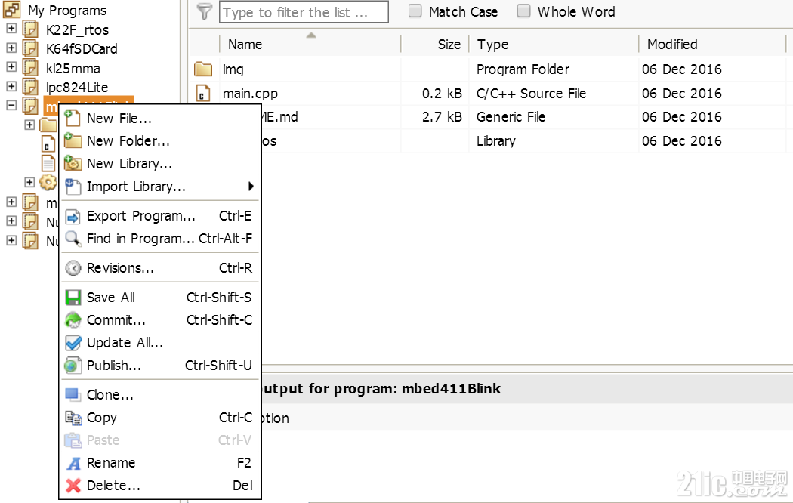Click the New Folder icon in context menu
The width and height of the screenshot is (793, 503).
(73, 140)
